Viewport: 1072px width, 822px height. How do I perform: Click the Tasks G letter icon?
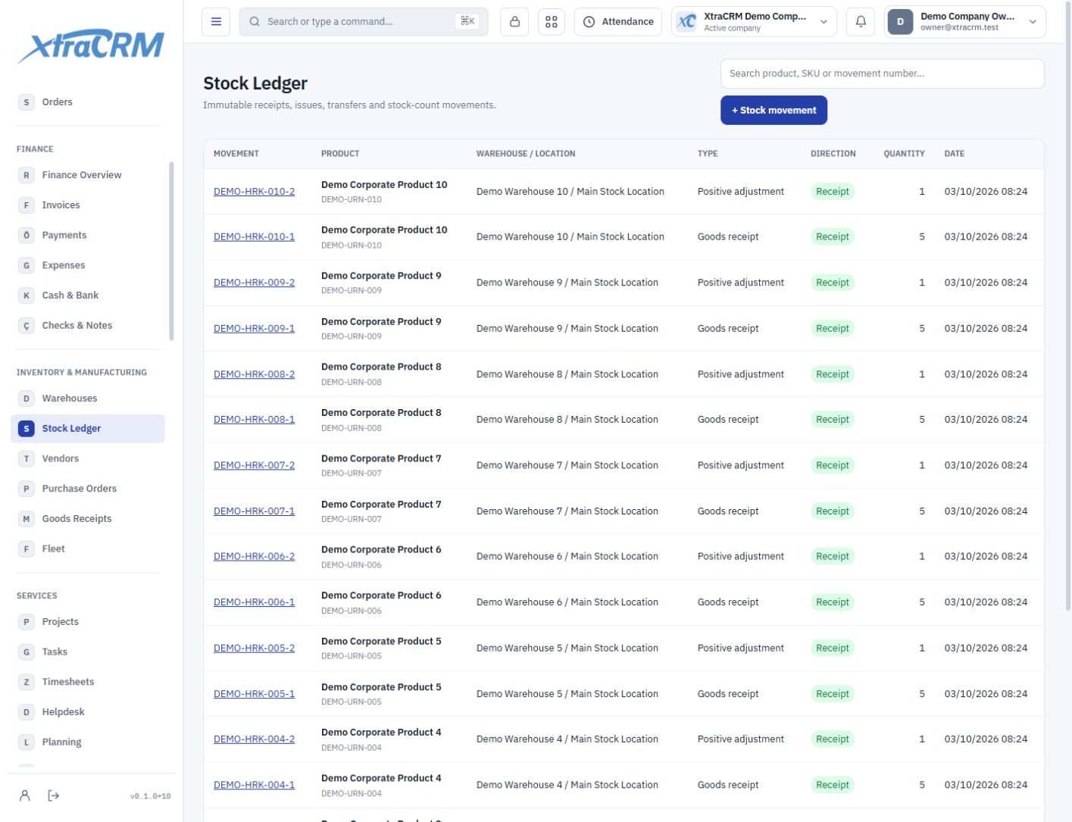tap(27, 652)
